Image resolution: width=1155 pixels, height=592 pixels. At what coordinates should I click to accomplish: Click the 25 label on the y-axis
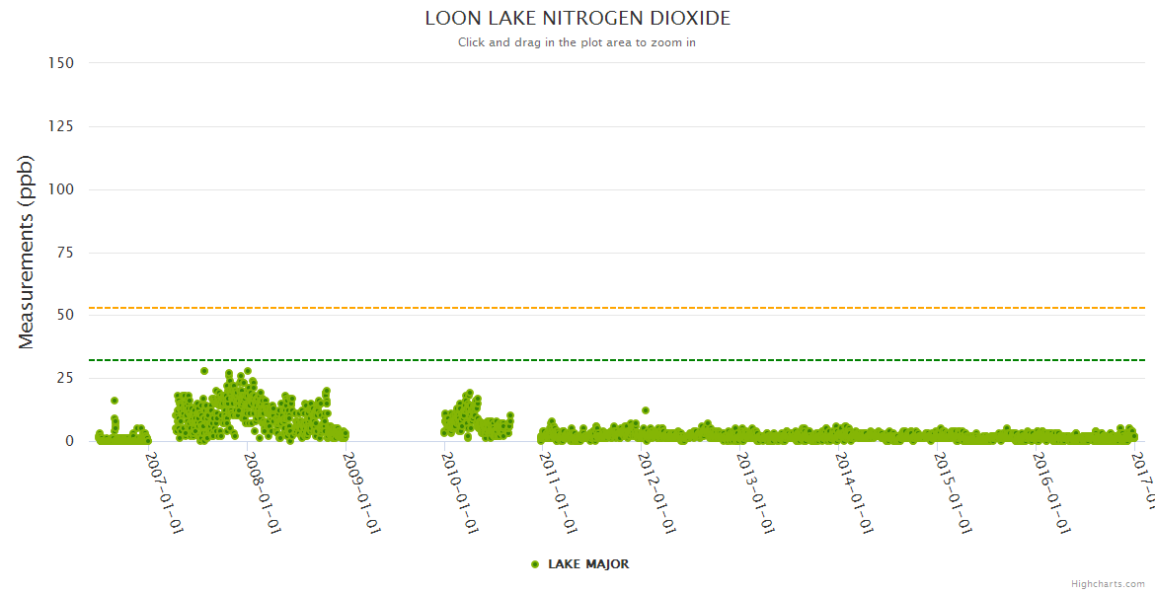coord(64,378)
